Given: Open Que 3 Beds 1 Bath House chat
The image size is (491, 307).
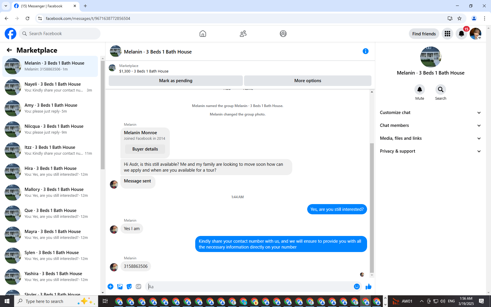Looking at the screenshot, I should [50, 214].
